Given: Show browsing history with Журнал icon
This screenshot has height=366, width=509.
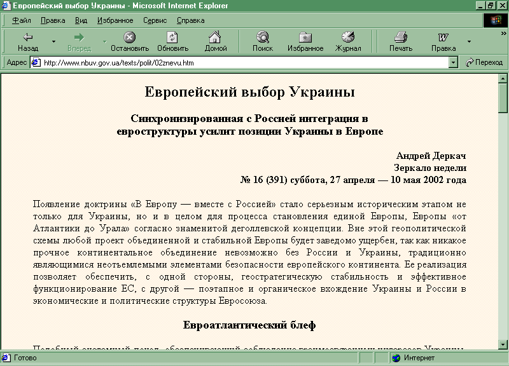Looking at the screenshot, I should pyautogui.click(x=348, y=37).
